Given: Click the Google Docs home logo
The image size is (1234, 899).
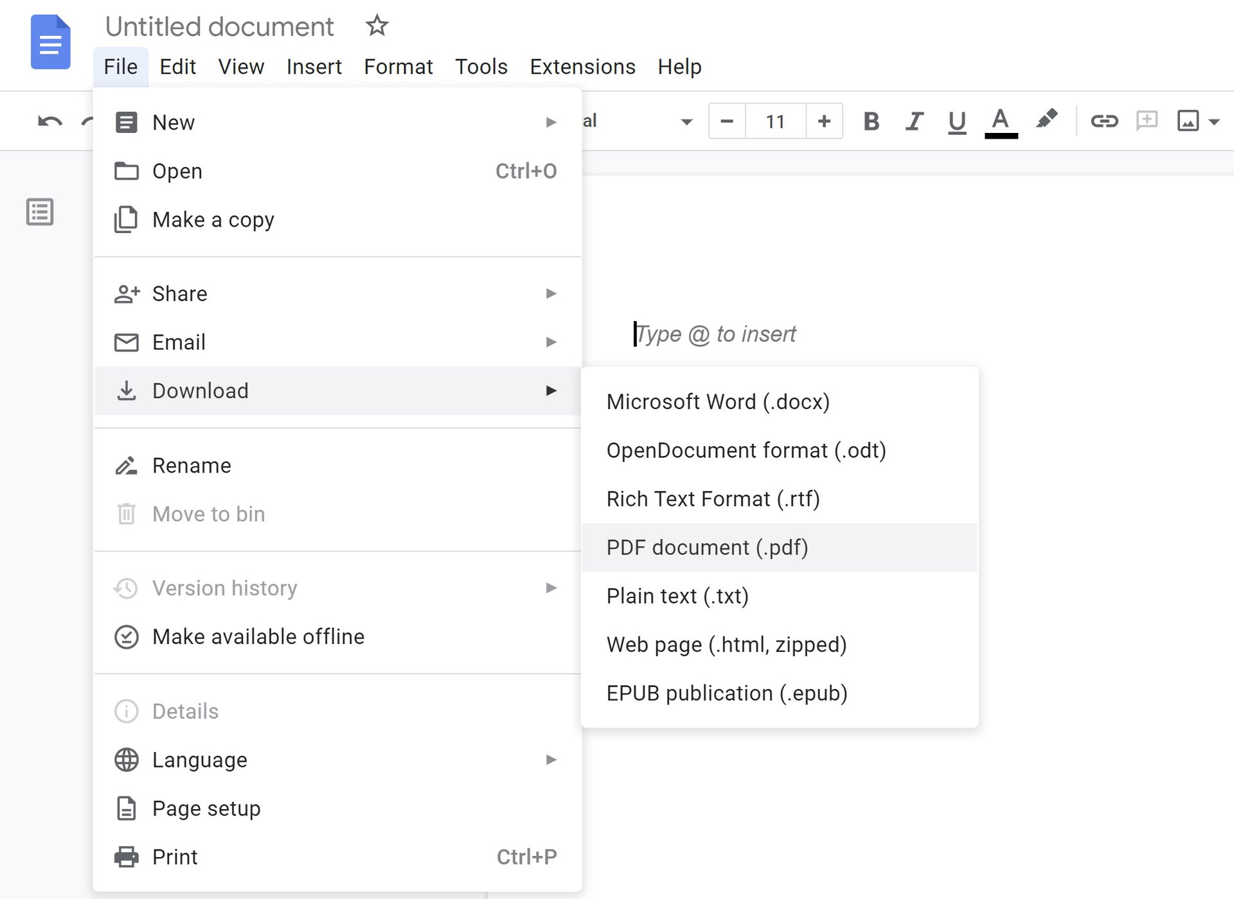Looking at the screenshot, I should tap(51, 42).
